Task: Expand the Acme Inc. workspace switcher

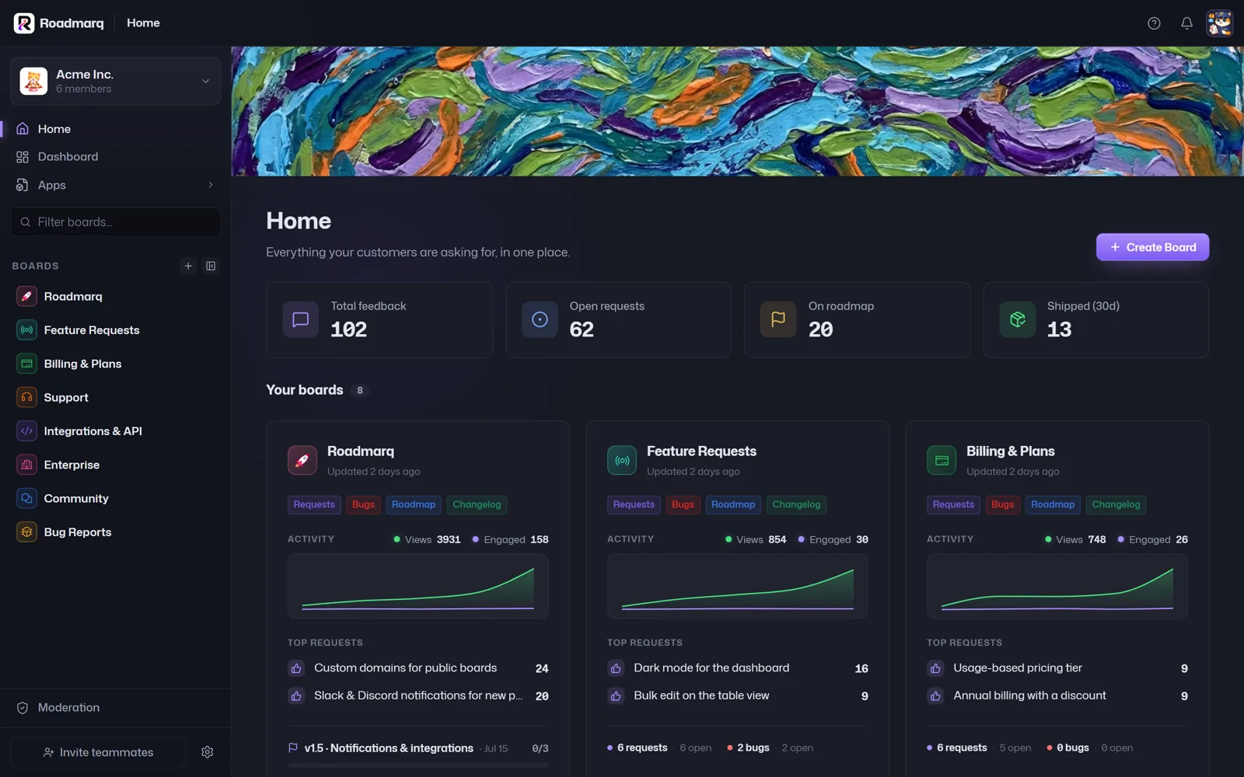Action: point(116,81)
